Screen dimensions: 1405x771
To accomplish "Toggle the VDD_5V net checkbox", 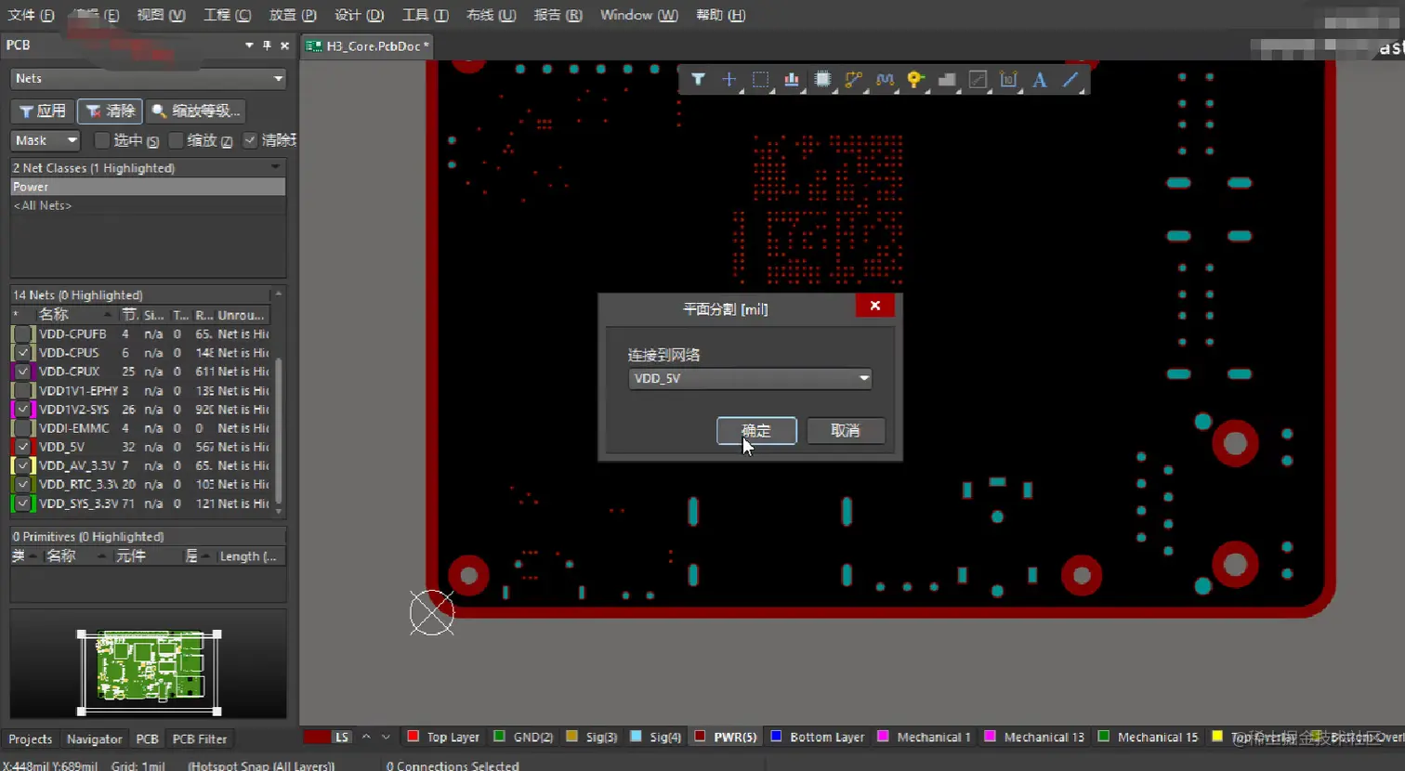I will 23,447.
